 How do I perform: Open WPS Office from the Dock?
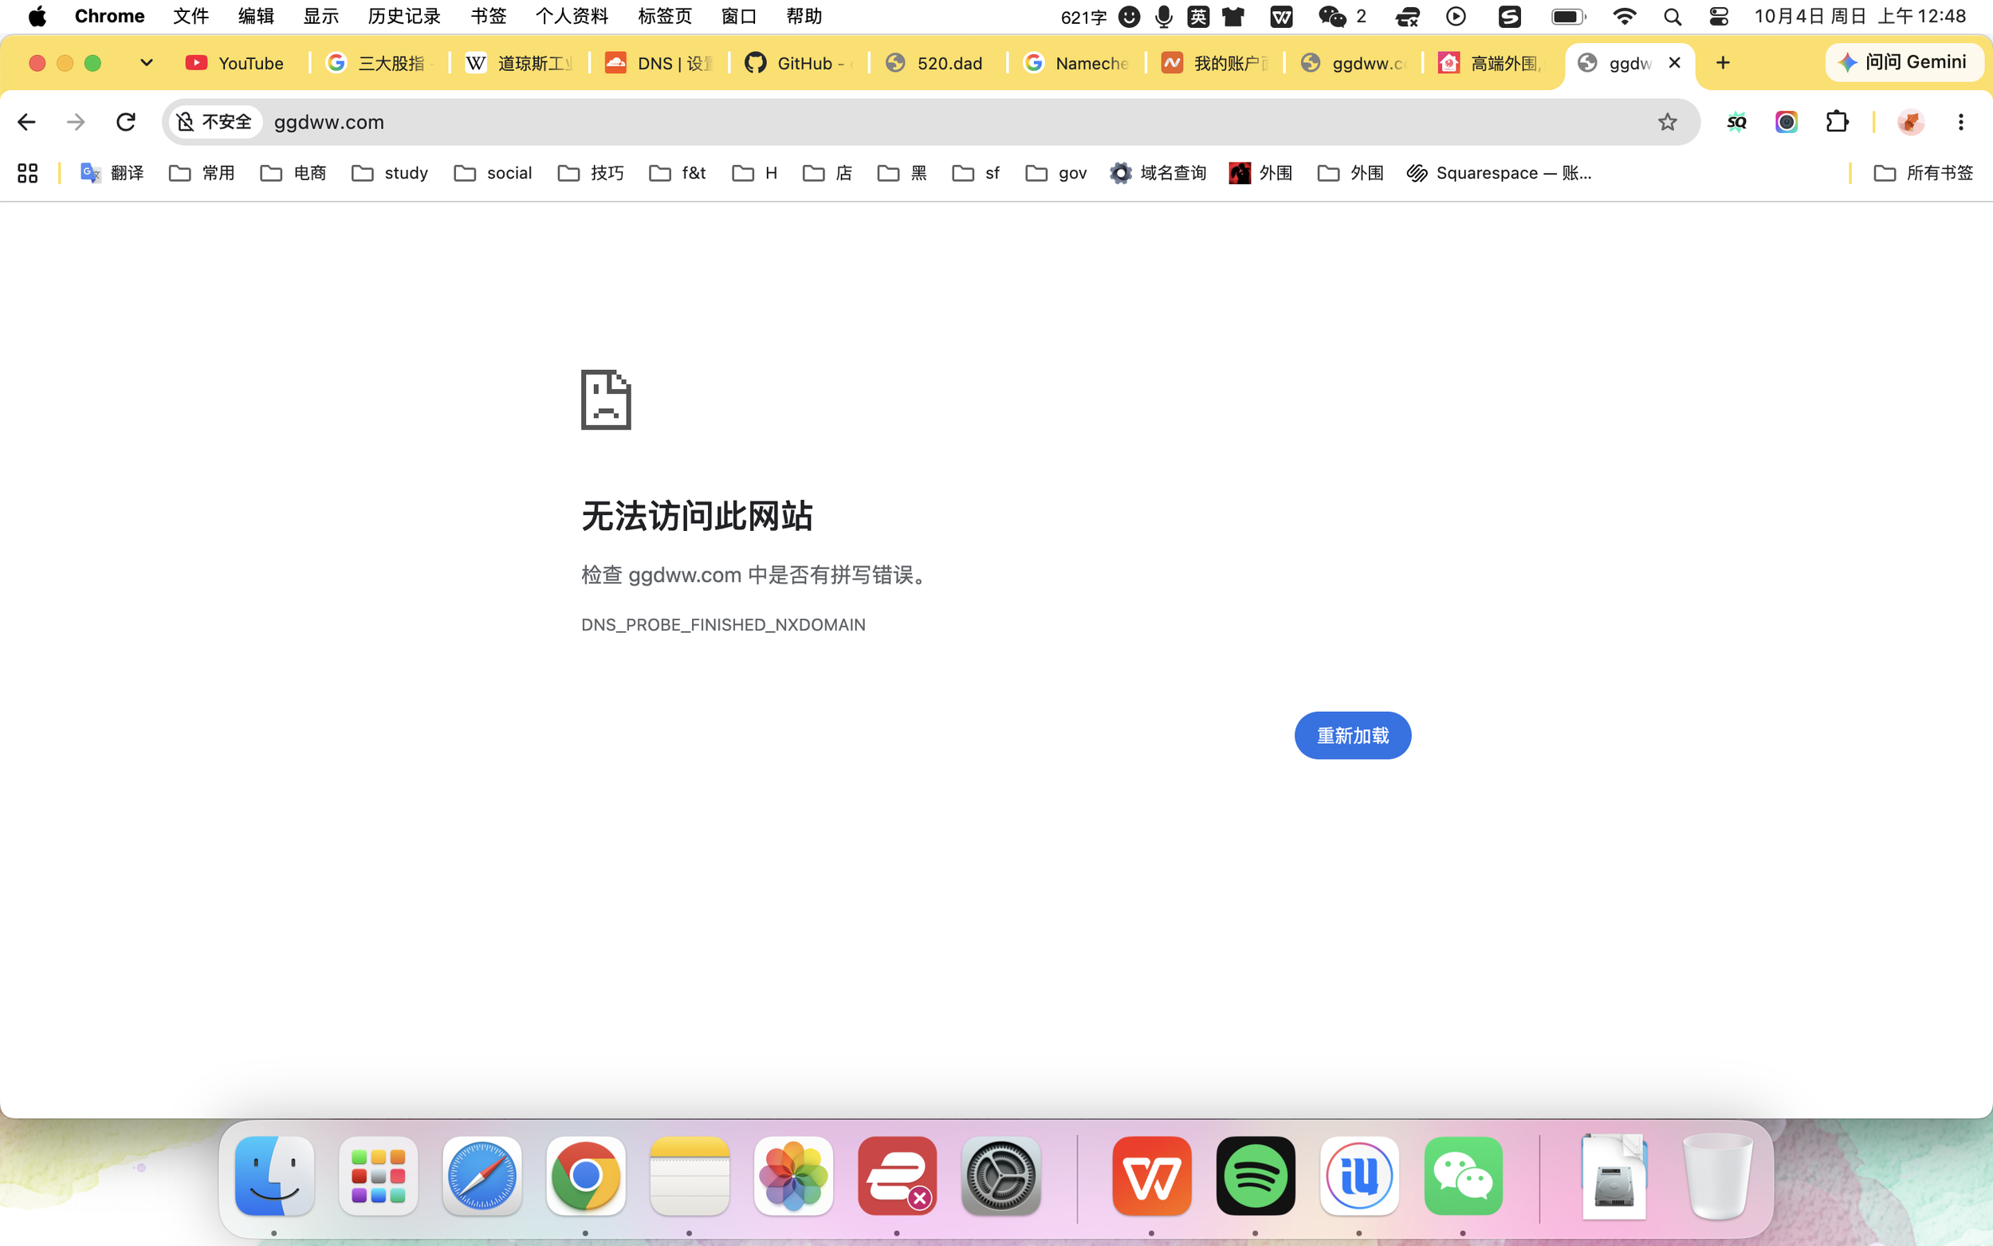point(1151,1176)
